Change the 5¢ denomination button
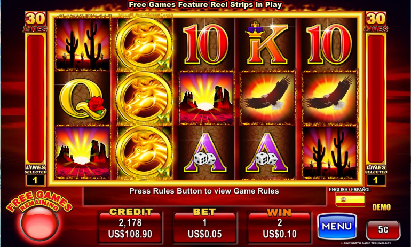 (383, 230)
